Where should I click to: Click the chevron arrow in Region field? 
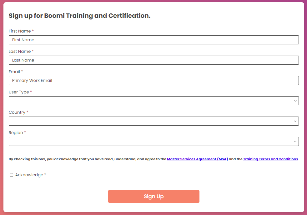(x=295, y=142)
